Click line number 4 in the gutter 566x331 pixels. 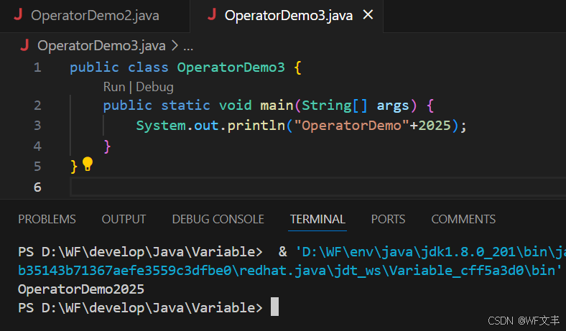(x=37, y=146)
